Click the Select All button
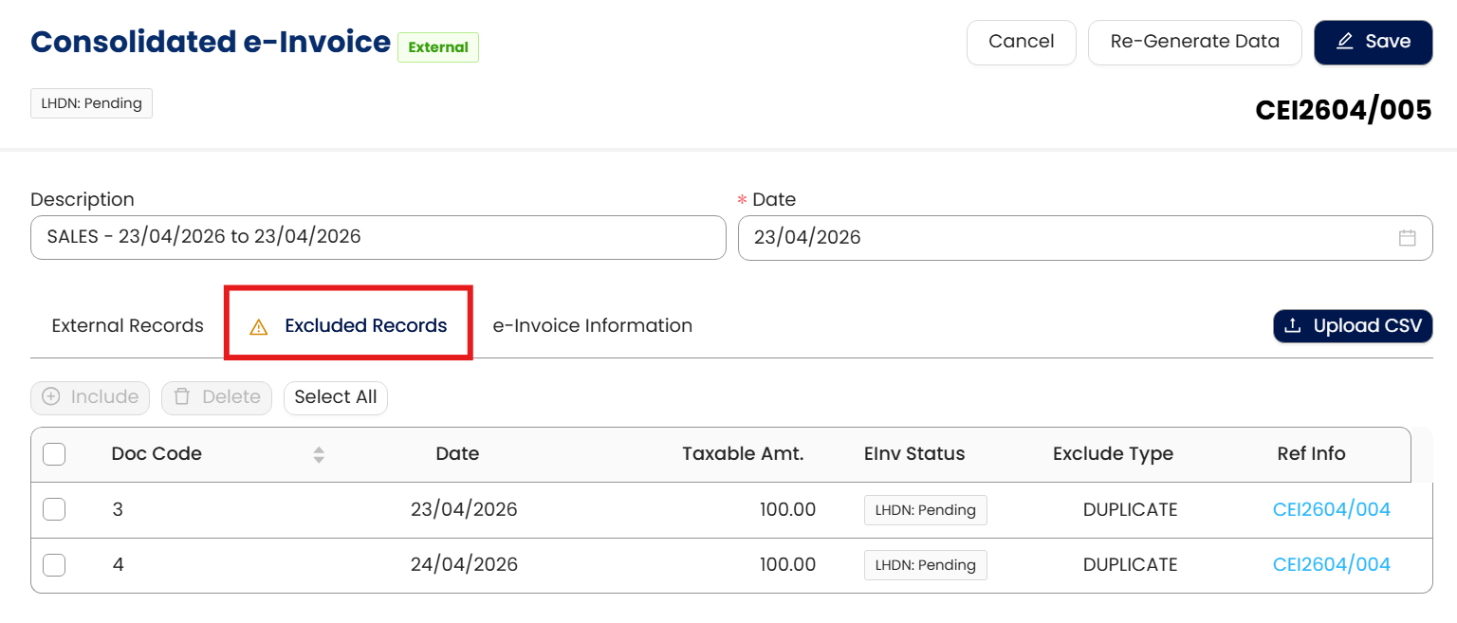 [336, 397]
